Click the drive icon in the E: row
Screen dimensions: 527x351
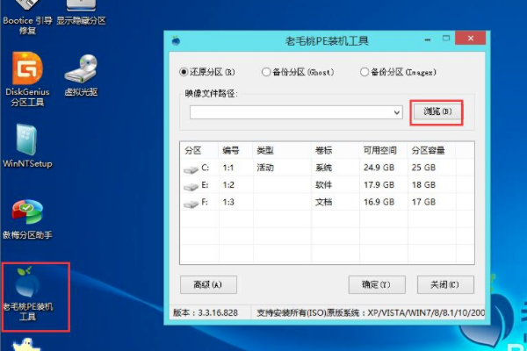point(191,186)
